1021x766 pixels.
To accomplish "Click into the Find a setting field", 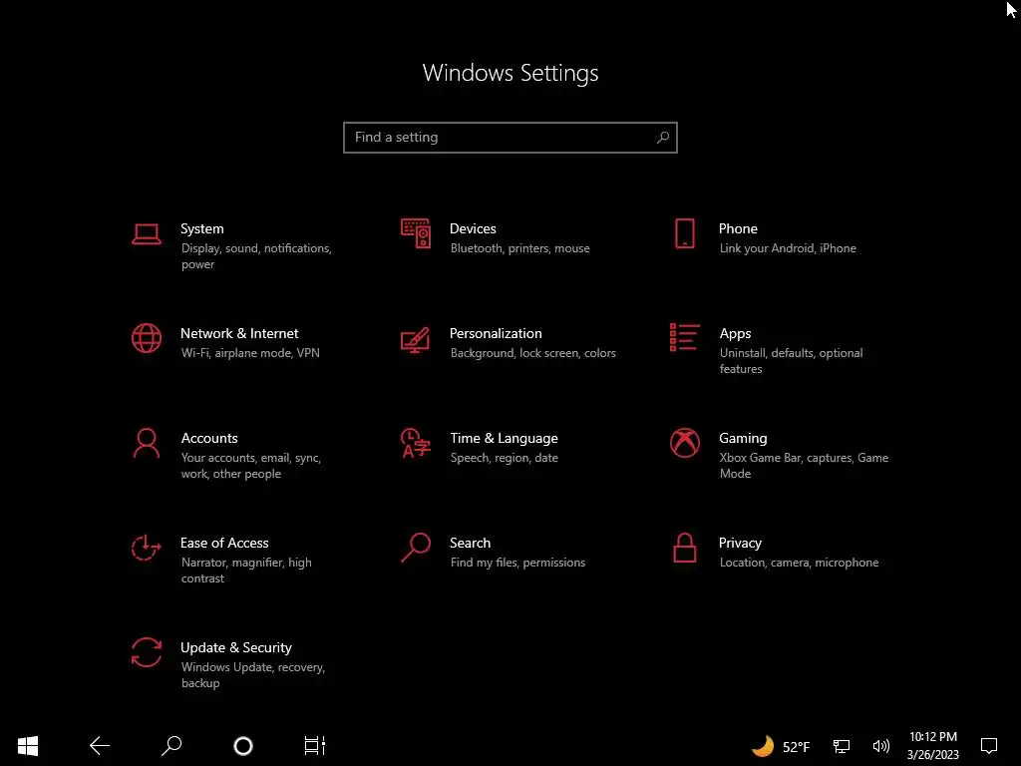I will [510, 138].
